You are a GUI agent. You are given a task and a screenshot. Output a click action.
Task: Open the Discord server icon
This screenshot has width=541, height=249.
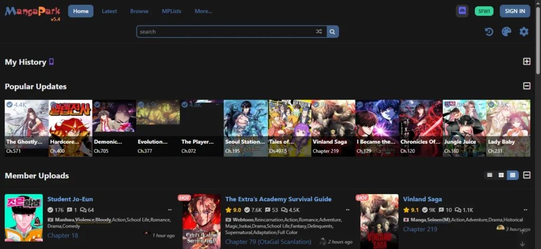tap(462, 11)
